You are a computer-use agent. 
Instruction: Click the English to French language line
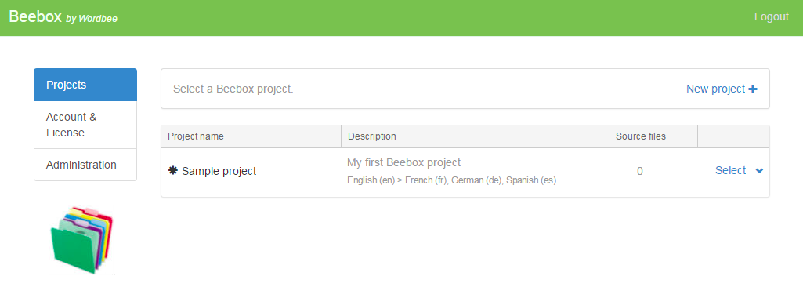point(452,180)
